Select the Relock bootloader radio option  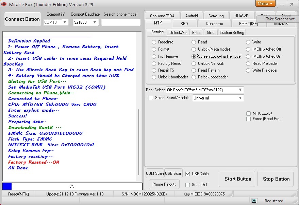click(194, 77)
